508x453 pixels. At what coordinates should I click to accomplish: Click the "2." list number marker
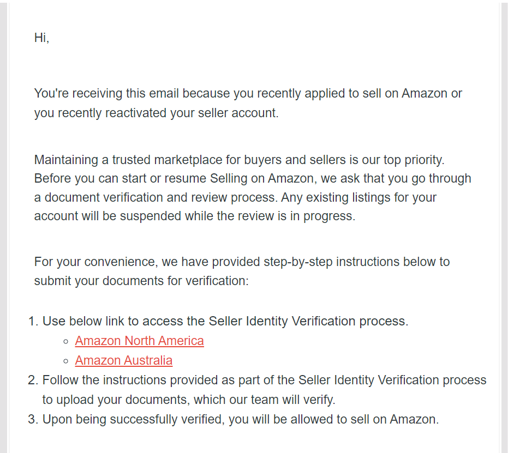(33, 380)
